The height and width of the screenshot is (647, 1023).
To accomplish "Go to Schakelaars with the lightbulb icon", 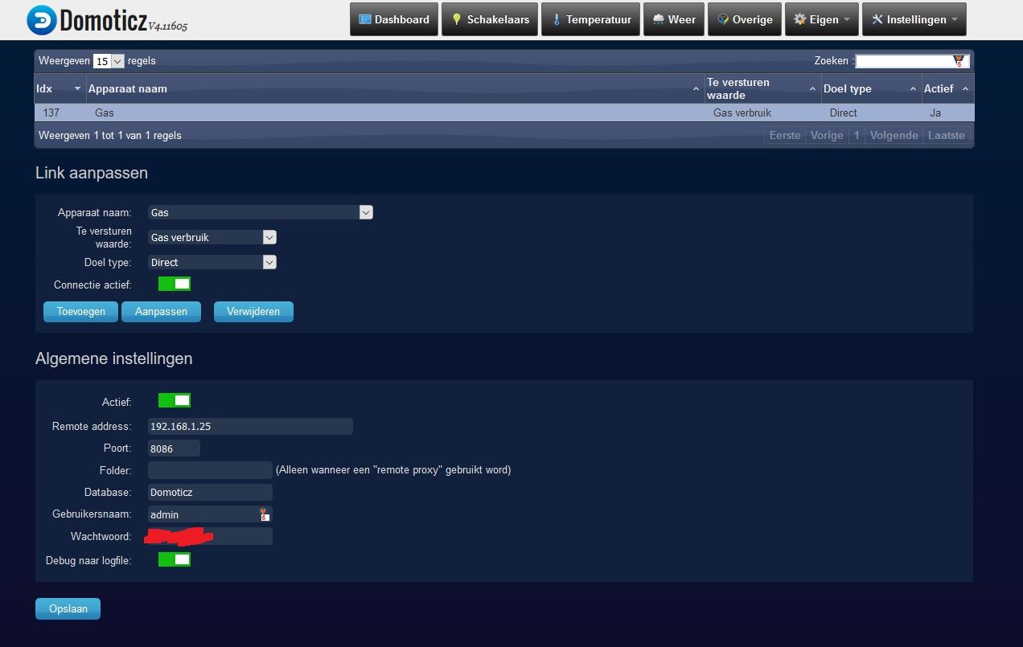I will (x=489, y=20).
